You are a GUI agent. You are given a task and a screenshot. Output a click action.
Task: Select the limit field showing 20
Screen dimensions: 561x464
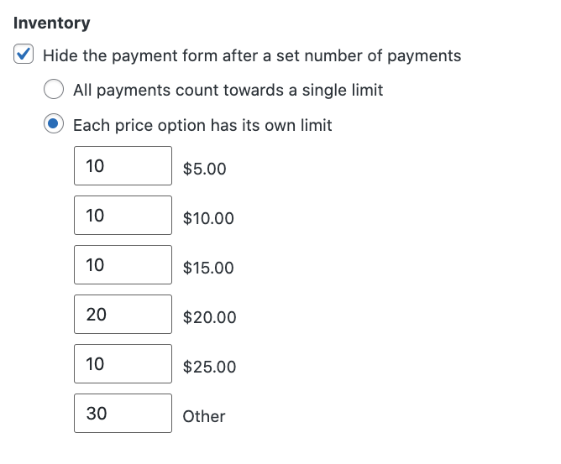[123, 315]
